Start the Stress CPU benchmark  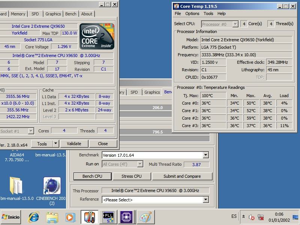coord(132,176)
